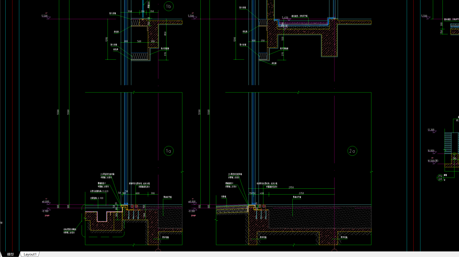Viewport: 459px width, 257px height.
Task: Switch to the 模型 tab
Action: [x=10, y=254]
